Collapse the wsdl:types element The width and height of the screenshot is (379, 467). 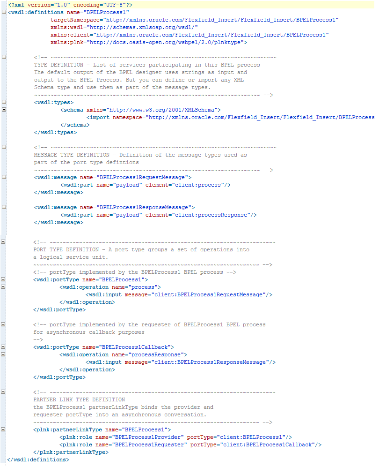[x=4, y=102]
